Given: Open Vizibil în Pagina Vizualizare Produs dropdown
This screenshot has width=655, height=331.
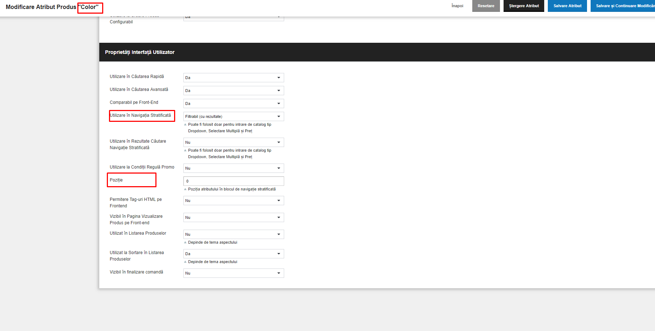Looking at the screenshot, I should click(x=233, y=217).
